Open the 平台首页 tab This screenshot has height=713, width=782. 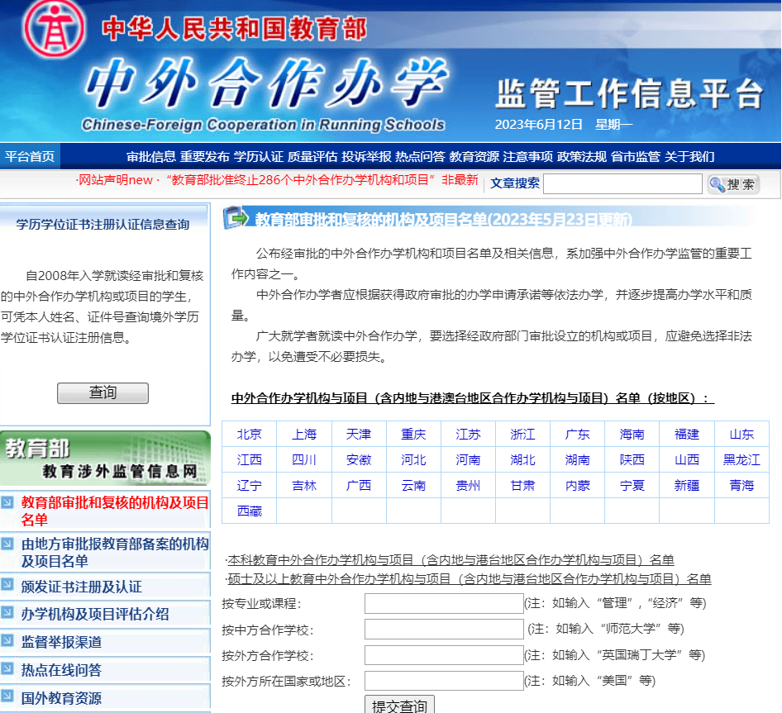(x=30, y=156)
